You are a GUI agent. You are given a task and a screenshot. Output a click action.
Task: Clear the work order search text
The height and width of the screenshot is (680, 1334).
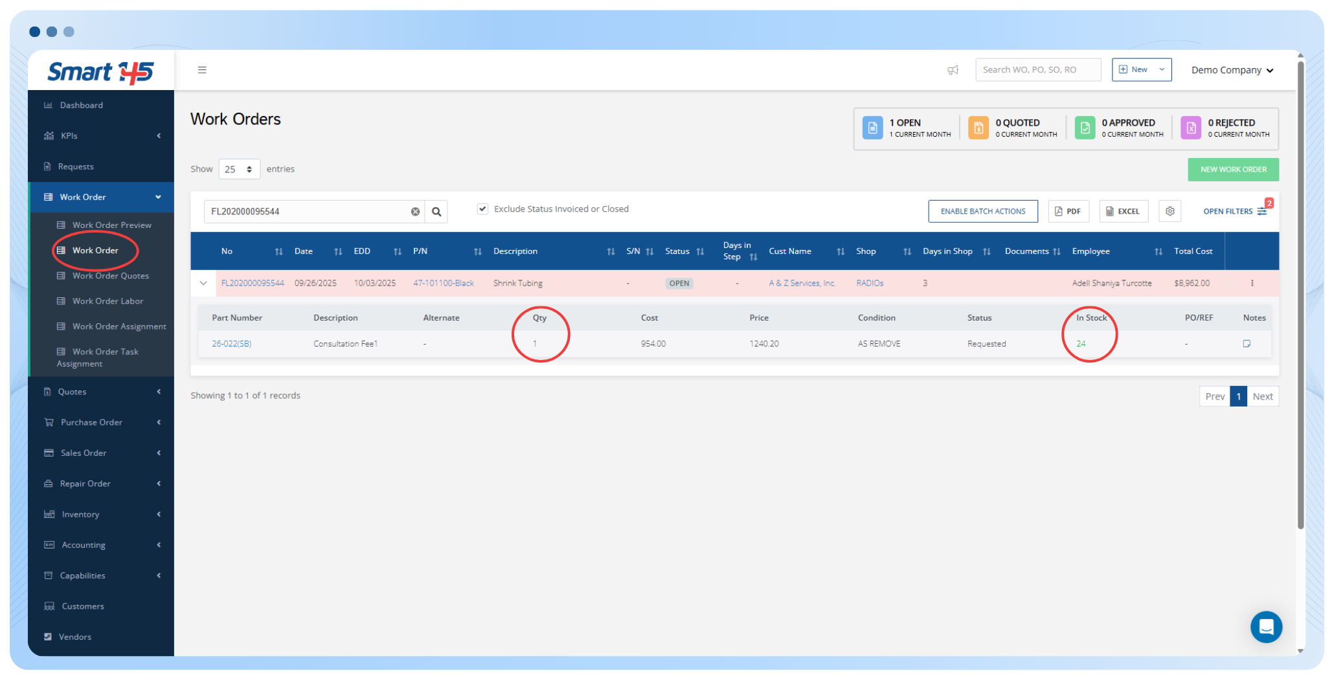pyautogui.click(x=415, y=212)
